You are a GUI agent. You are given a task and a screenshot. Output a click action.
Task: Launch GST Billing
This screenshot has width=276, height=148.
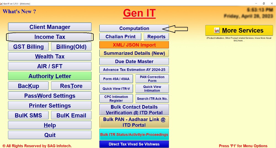(x=28, y=46)
